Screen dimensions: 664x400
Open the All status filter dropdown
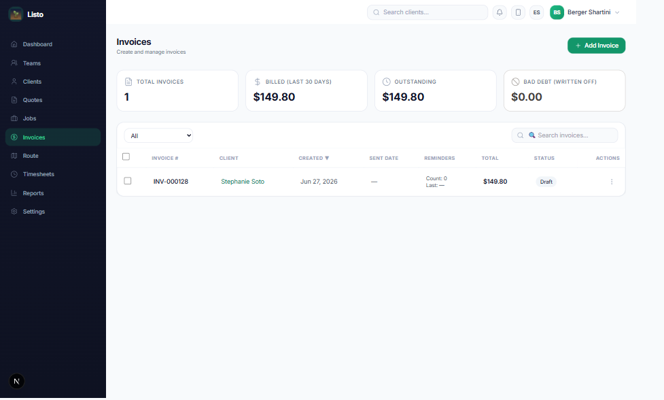pos(158,135)
